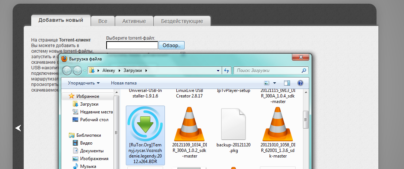The height and width of the screenshot is (169, 404).
Task: Click the IpTvPlayer-setup file name
Action: (x=234, y=90)
